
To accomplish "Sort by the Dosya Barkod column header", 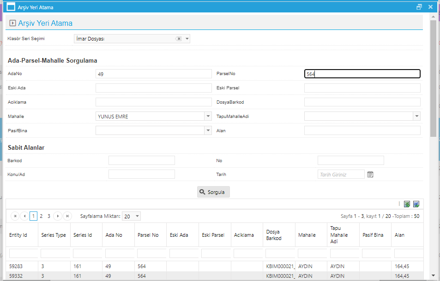I will click(274, 235).
